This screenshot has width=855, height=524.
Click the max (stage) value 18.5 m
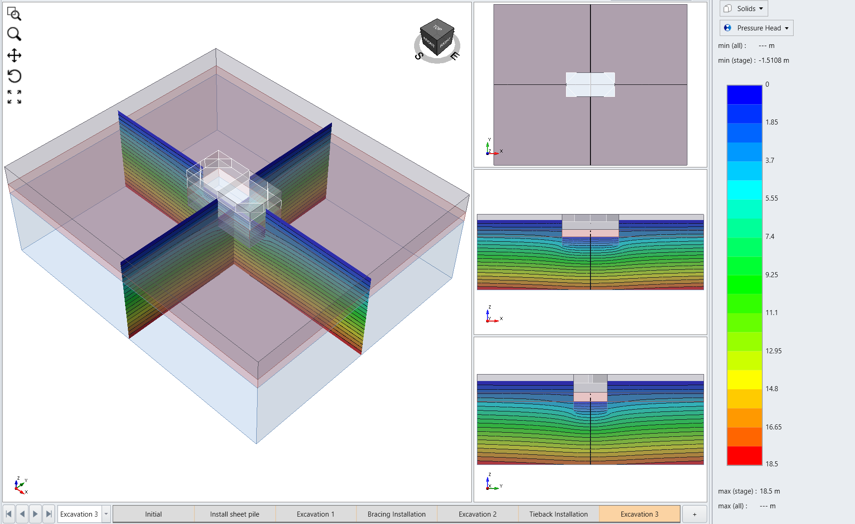click(770, 491)
